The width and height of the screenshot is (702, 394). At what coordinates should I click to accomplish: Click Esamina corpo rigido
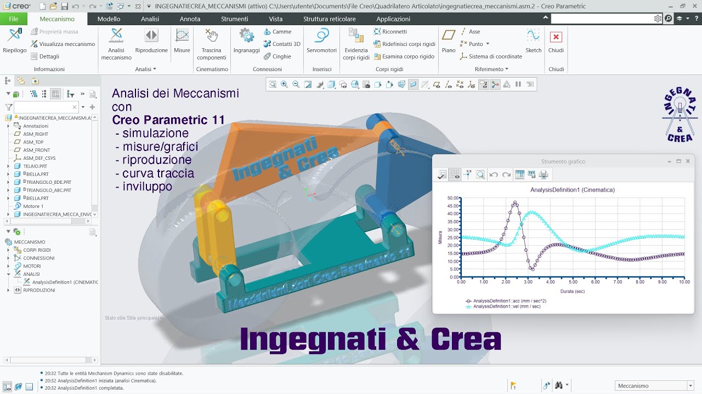point(404,56)
